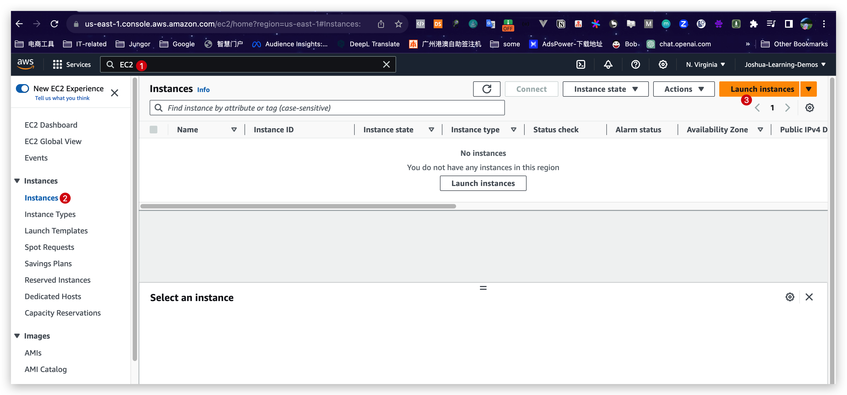Open the Services menu
847x395 pixels.
pyautogui.click(x=72, y=64)
